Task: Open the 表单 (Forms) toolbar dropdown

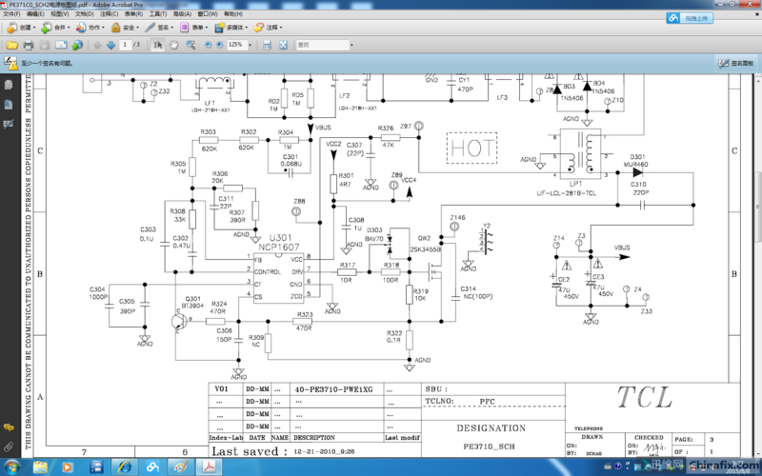Action: tap(194, 28)
